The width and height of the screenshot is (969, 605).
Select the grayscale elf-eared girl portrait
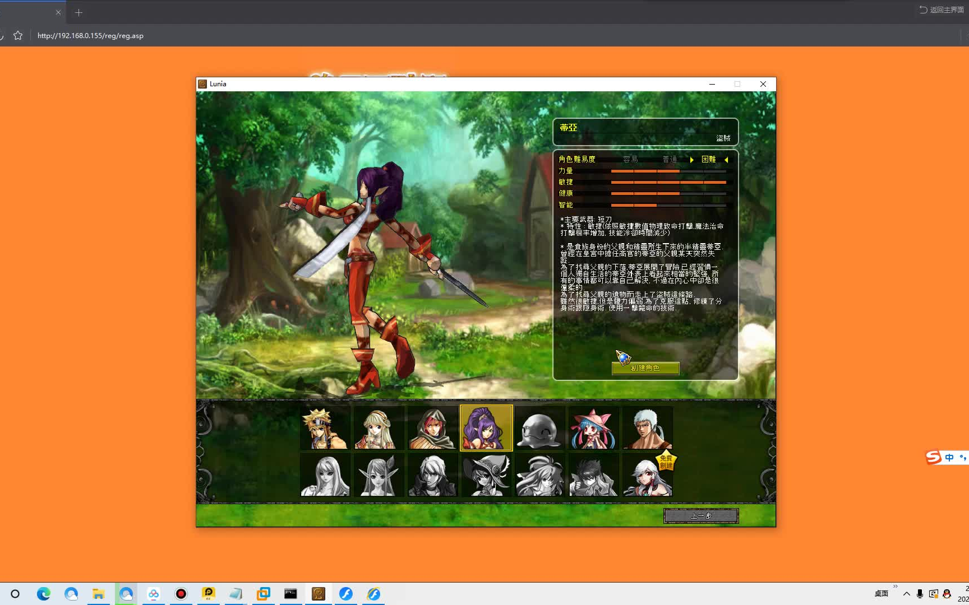tap(379, 475)
